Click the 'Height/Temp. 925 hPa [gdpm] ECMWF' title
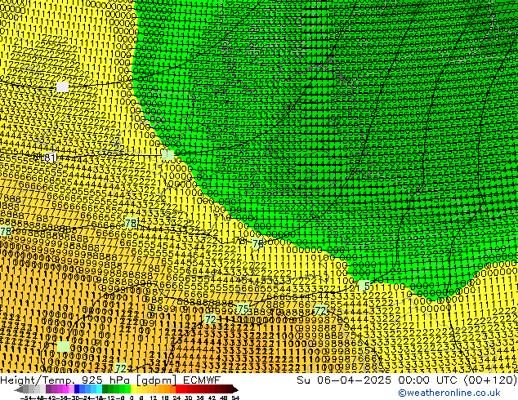This screenshot has width=518, height=400. click(110, 380)
